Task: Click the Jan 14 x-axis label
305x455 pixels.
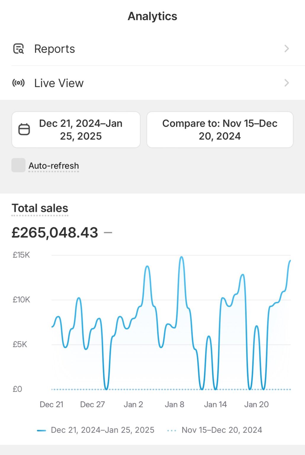Action: [x=215, y=405]
